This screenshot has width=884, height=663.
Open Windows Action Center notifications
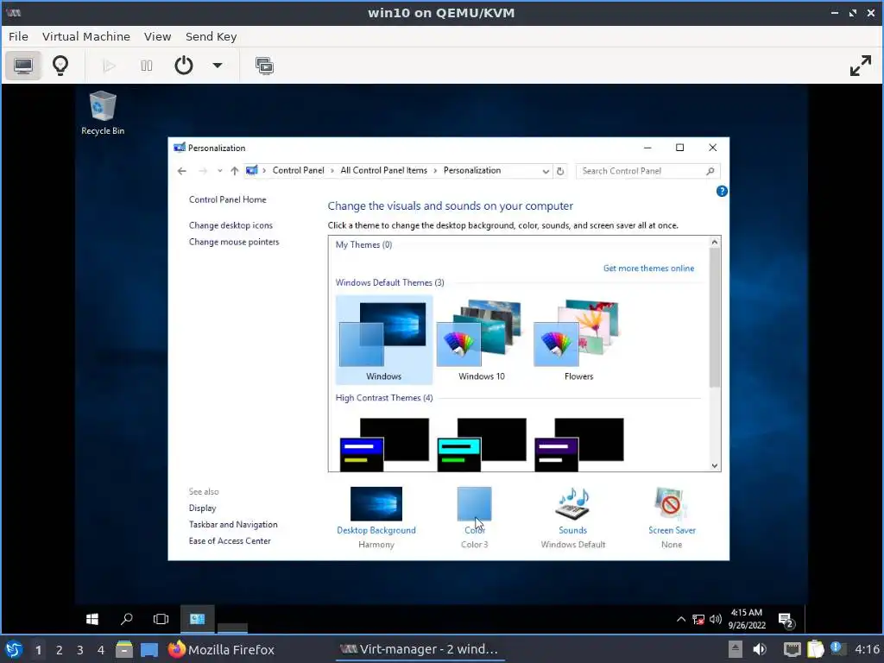pos(786,620)
